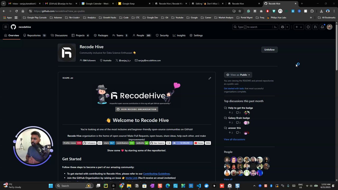Open the All Bookmarks folder

327,18
